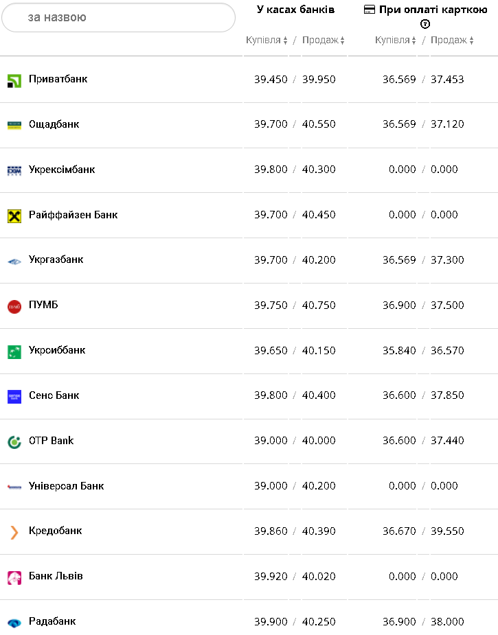Sort card payment rates by Купівля
The height and width of the screenshot is (635, 498).
[x=396, y=41]
